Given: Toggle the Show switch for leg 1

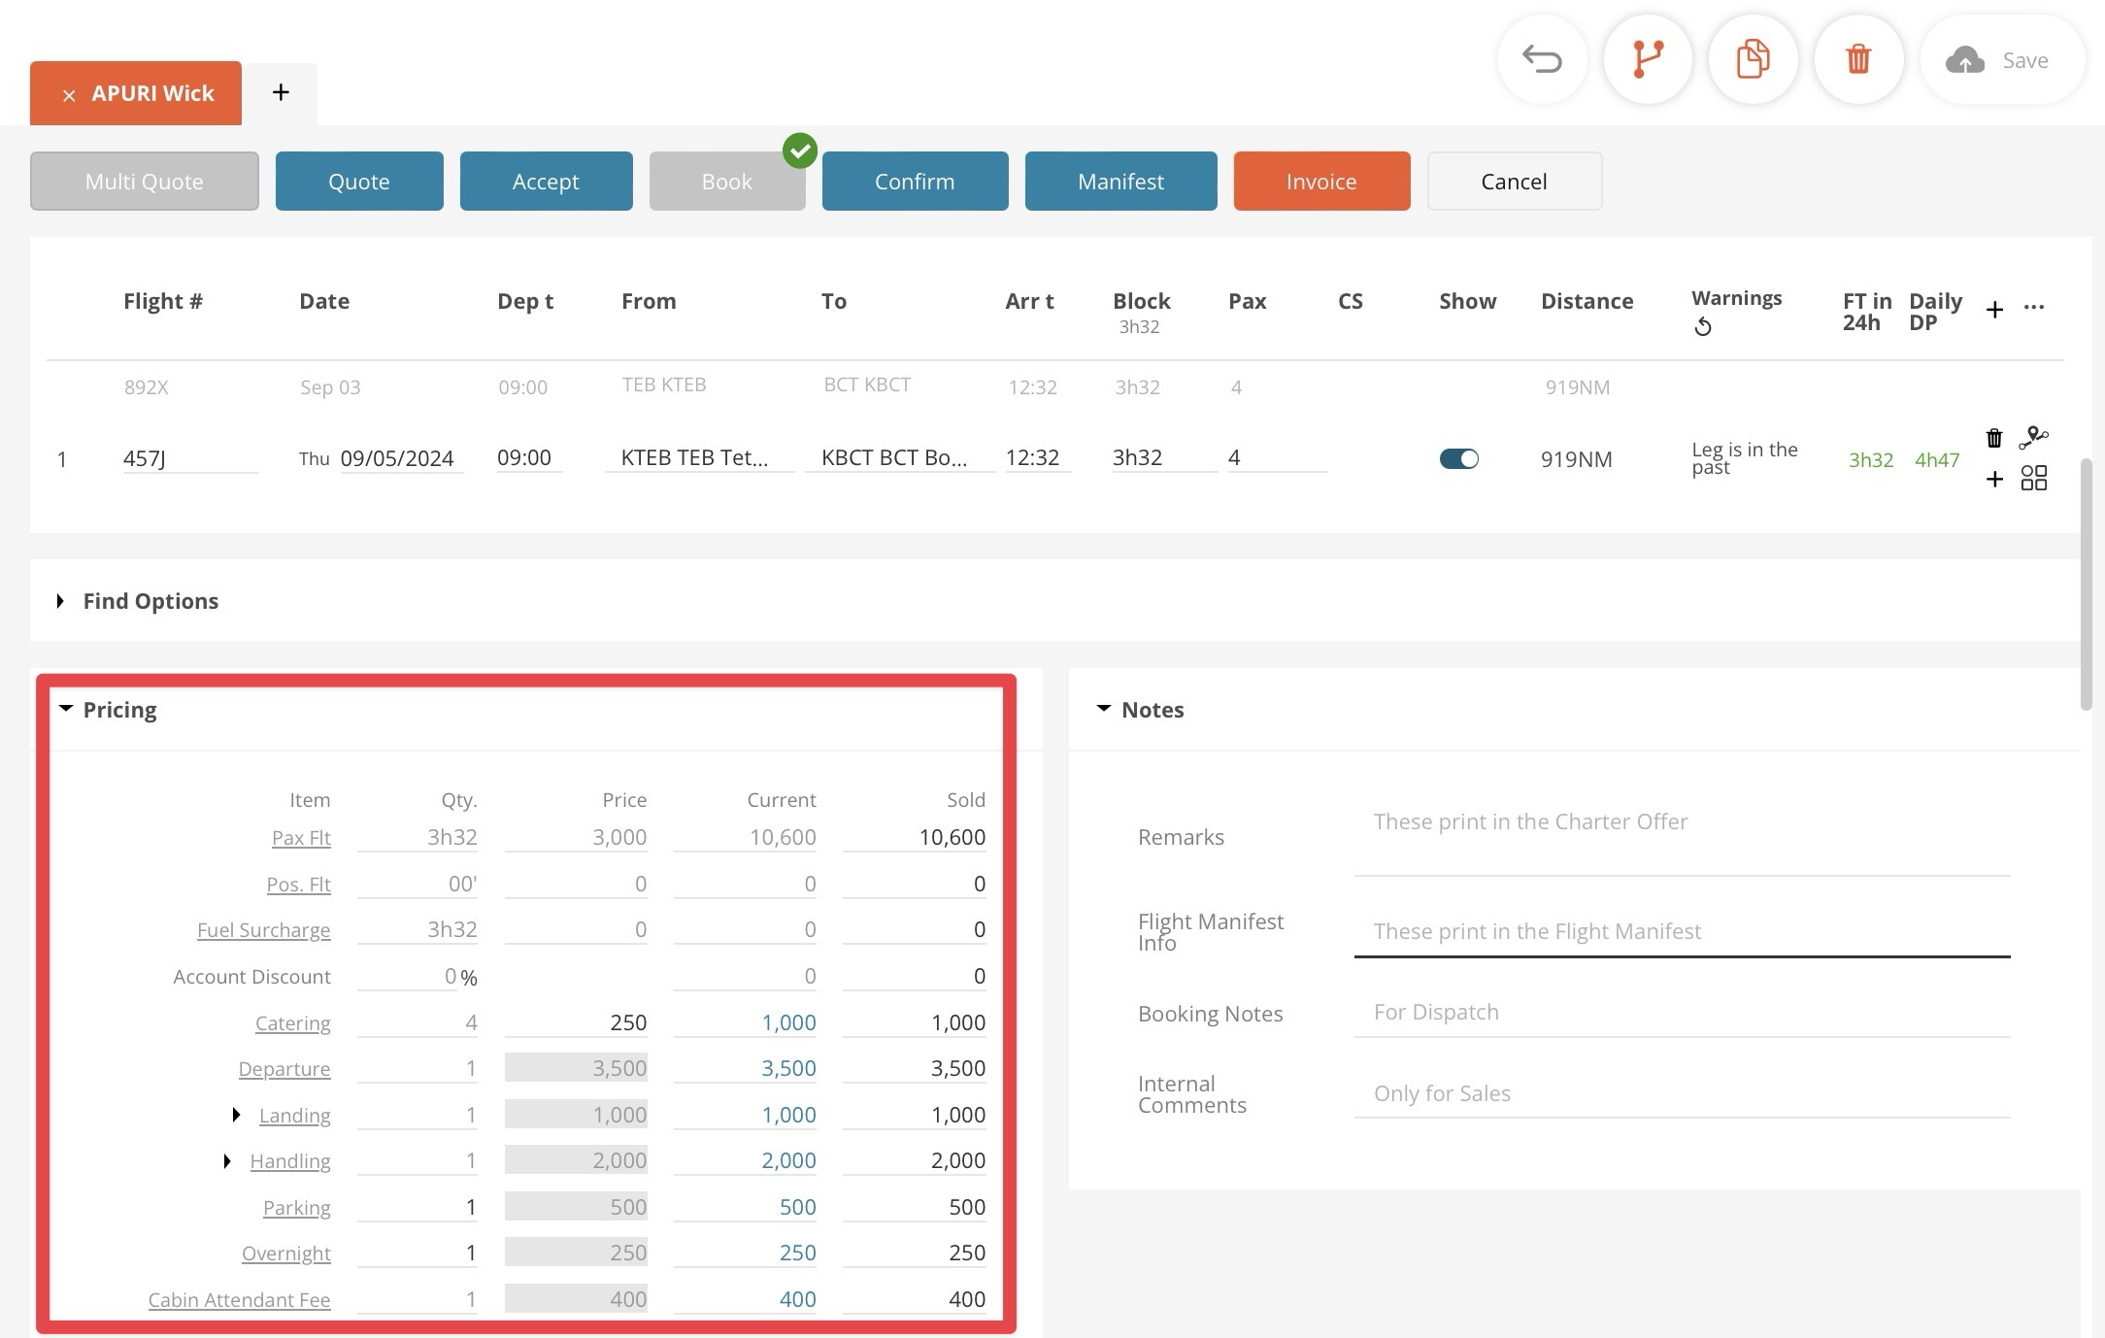Looking at the screenshot, I should (1458, 458).
